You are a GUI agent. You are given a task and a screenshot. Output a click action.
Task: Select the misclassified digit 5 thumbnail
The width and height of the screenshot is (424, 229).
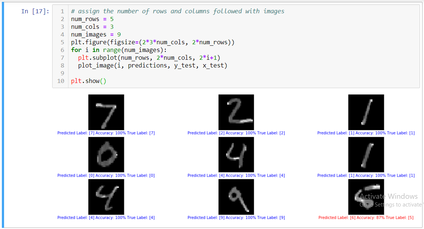[x=366, y=197]
